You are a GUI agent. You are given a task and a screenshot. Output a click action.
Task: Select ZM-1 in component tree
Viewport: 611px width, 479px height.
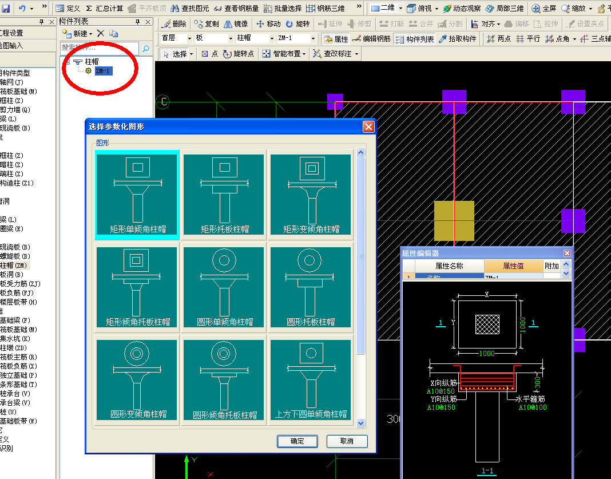tap(103, 71)
